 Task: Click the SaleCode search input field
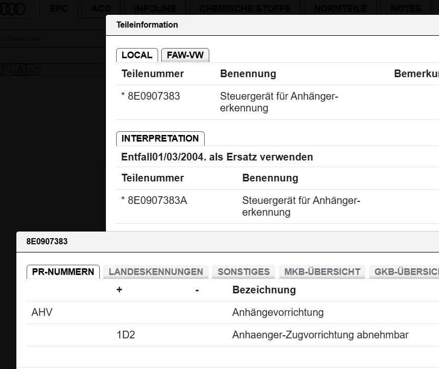point(53,38)
